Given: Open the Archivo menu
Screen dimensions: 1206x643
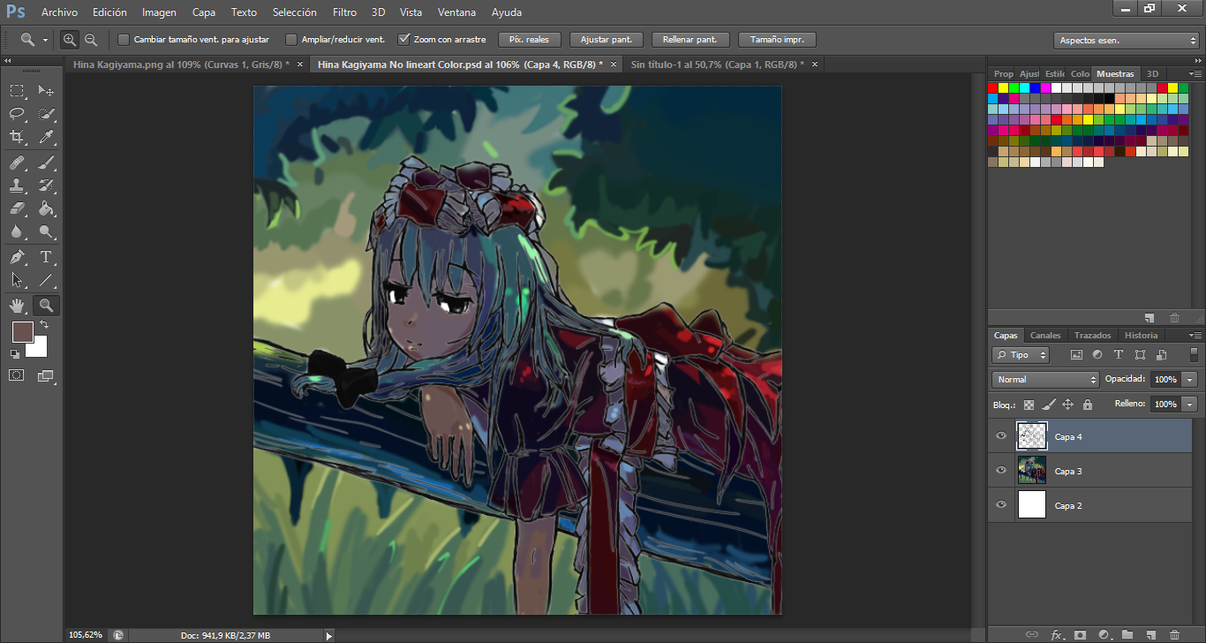Looking at the screenshot, I should coord(60,12).
